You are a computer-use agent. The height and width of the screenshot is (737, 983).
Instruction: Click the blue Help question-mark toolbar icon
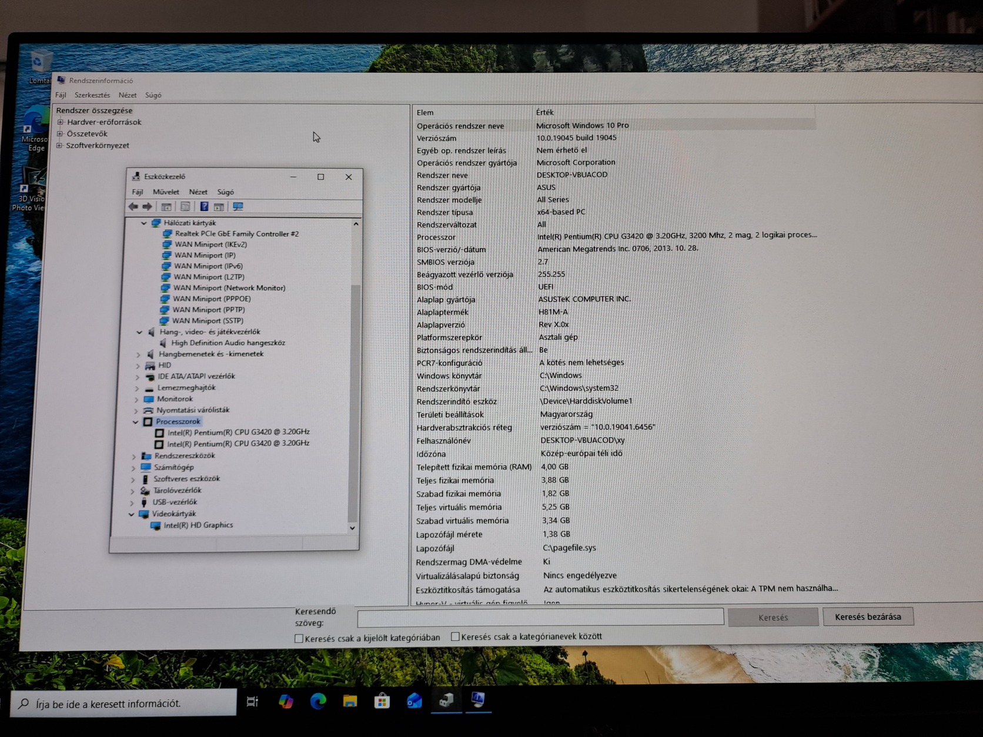point(204,206)
